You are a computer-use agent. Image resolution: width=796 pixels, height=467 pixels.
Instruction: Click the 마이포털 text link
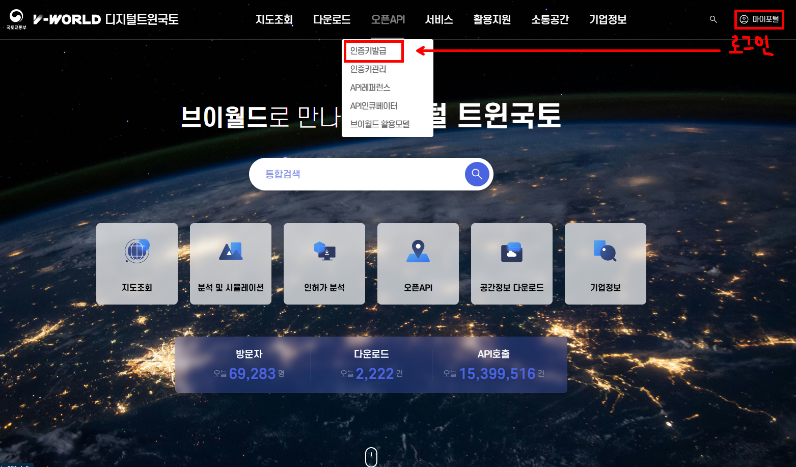(765, 19)
